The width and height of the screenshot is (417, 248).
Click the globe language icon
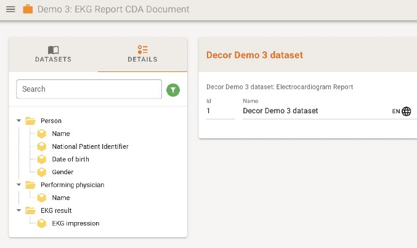(406, 111)
